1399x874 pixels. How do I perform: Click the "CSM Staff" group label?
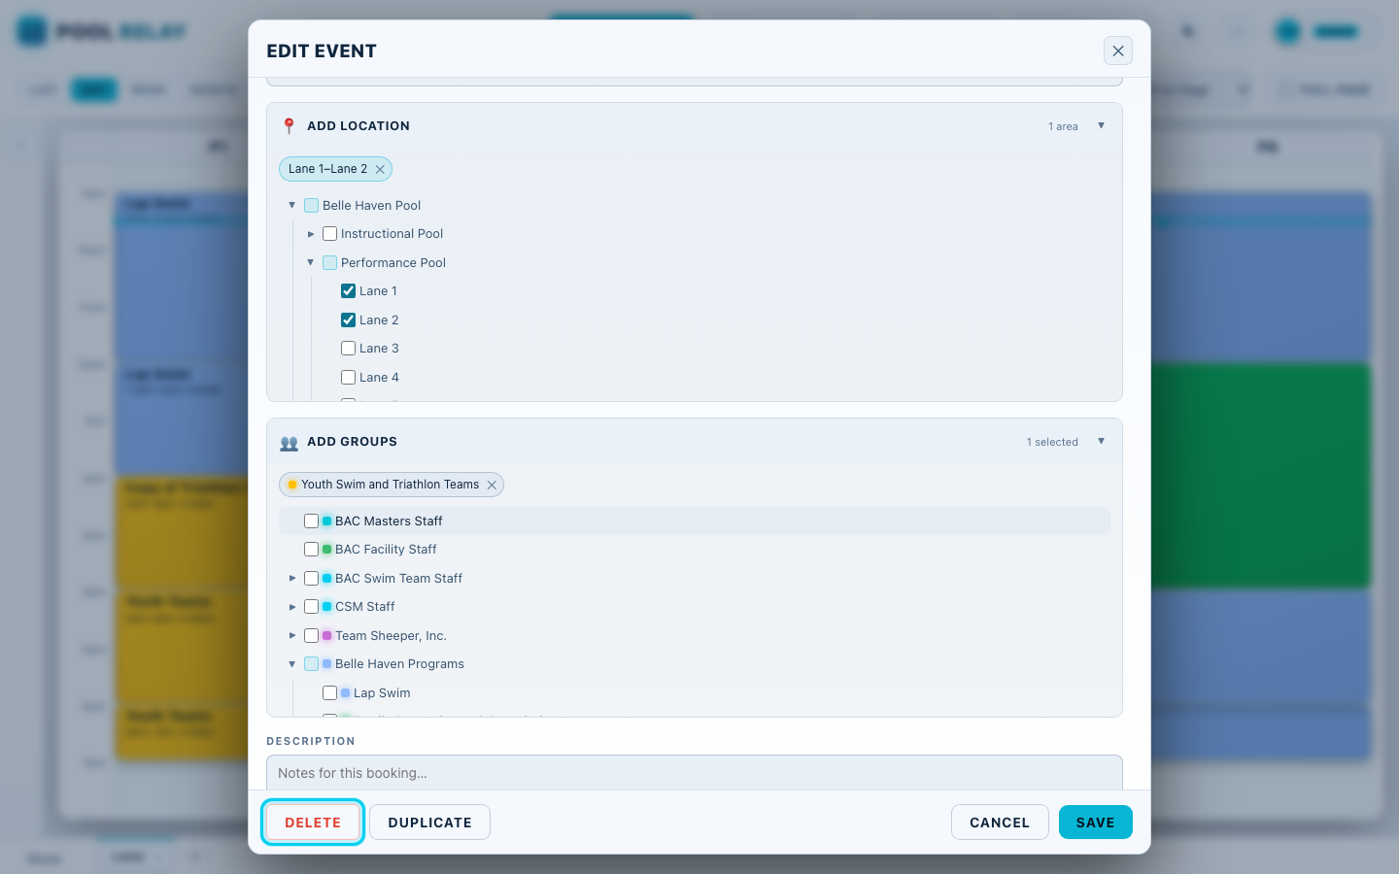365,607
